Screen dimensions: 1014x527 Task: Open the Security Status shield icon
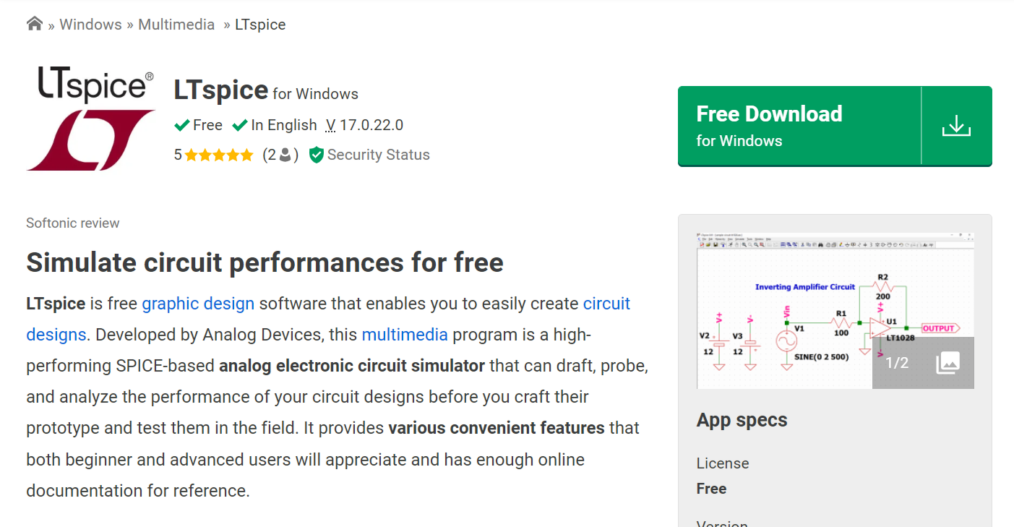coord(316,155)
